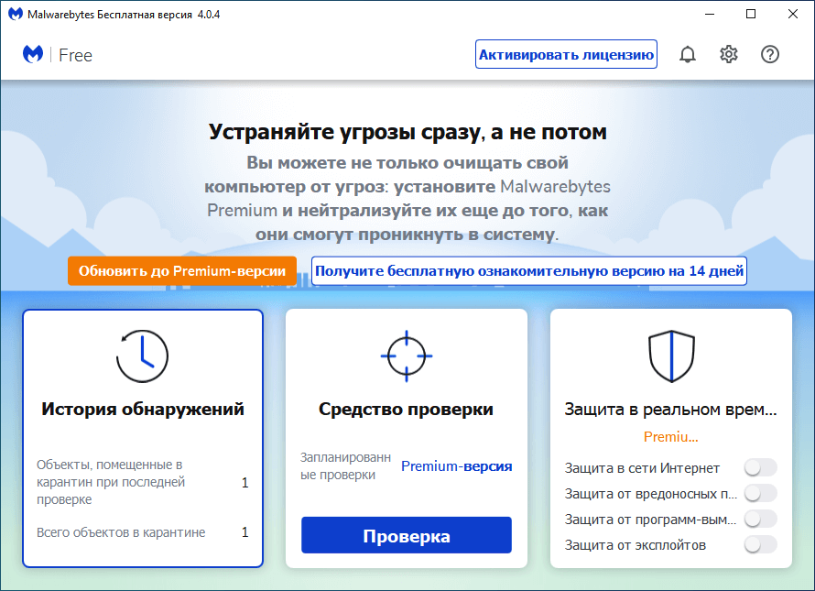815x591 pixels.
Task: Click the Premium-версия link near Запланированные проверки
Action: (457, 466)
